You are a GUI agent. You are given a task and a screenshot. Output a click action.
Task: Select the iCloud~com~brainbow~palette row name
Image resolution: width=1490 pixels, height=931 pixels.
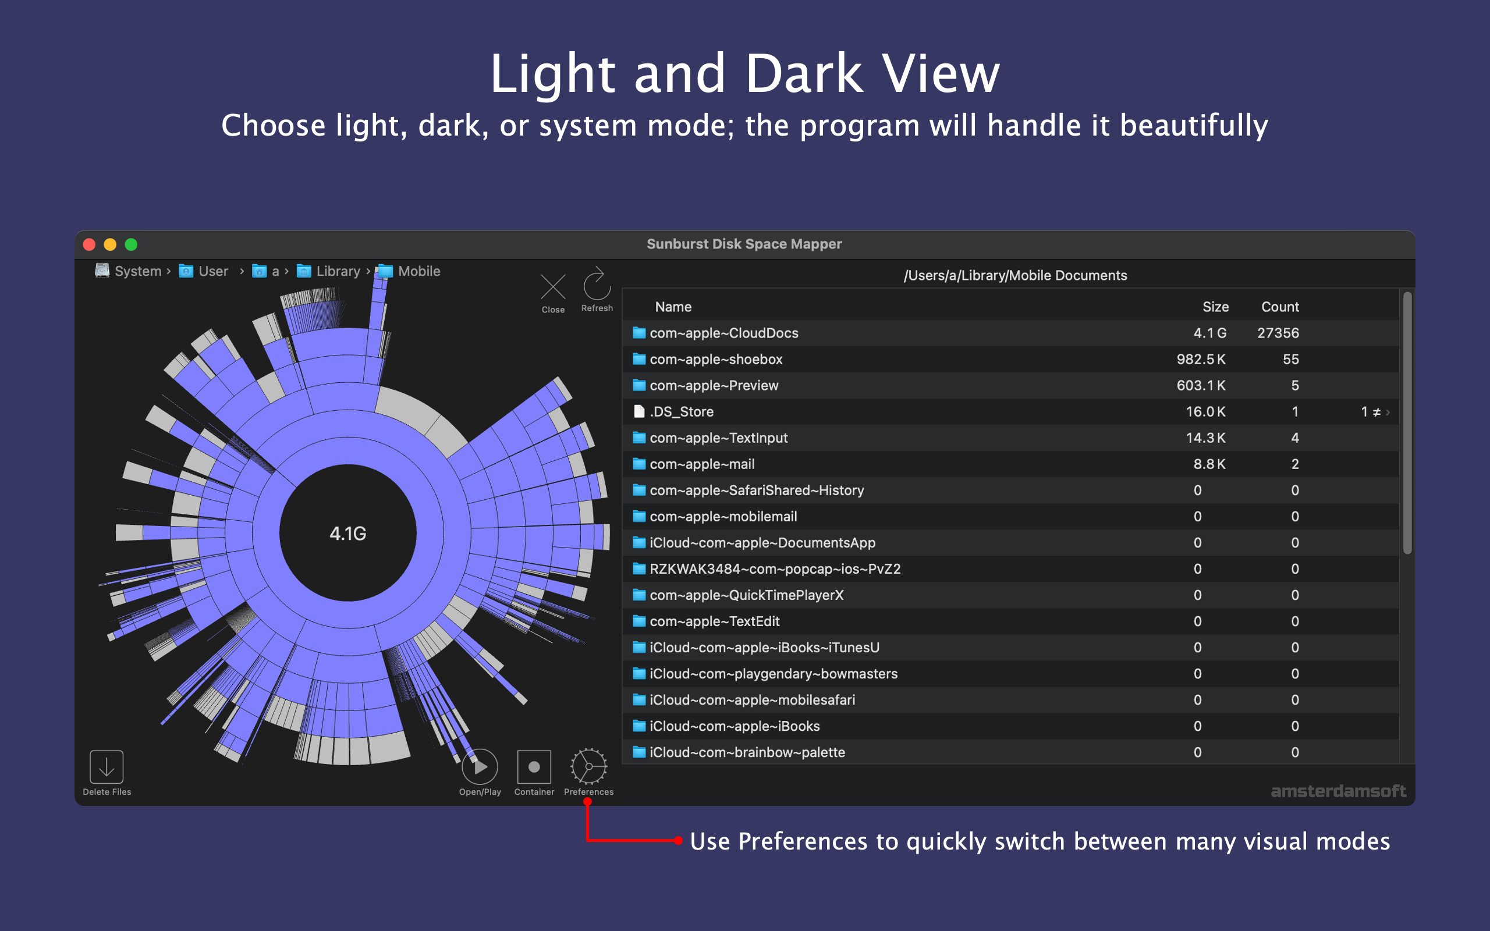click(747, 752)
